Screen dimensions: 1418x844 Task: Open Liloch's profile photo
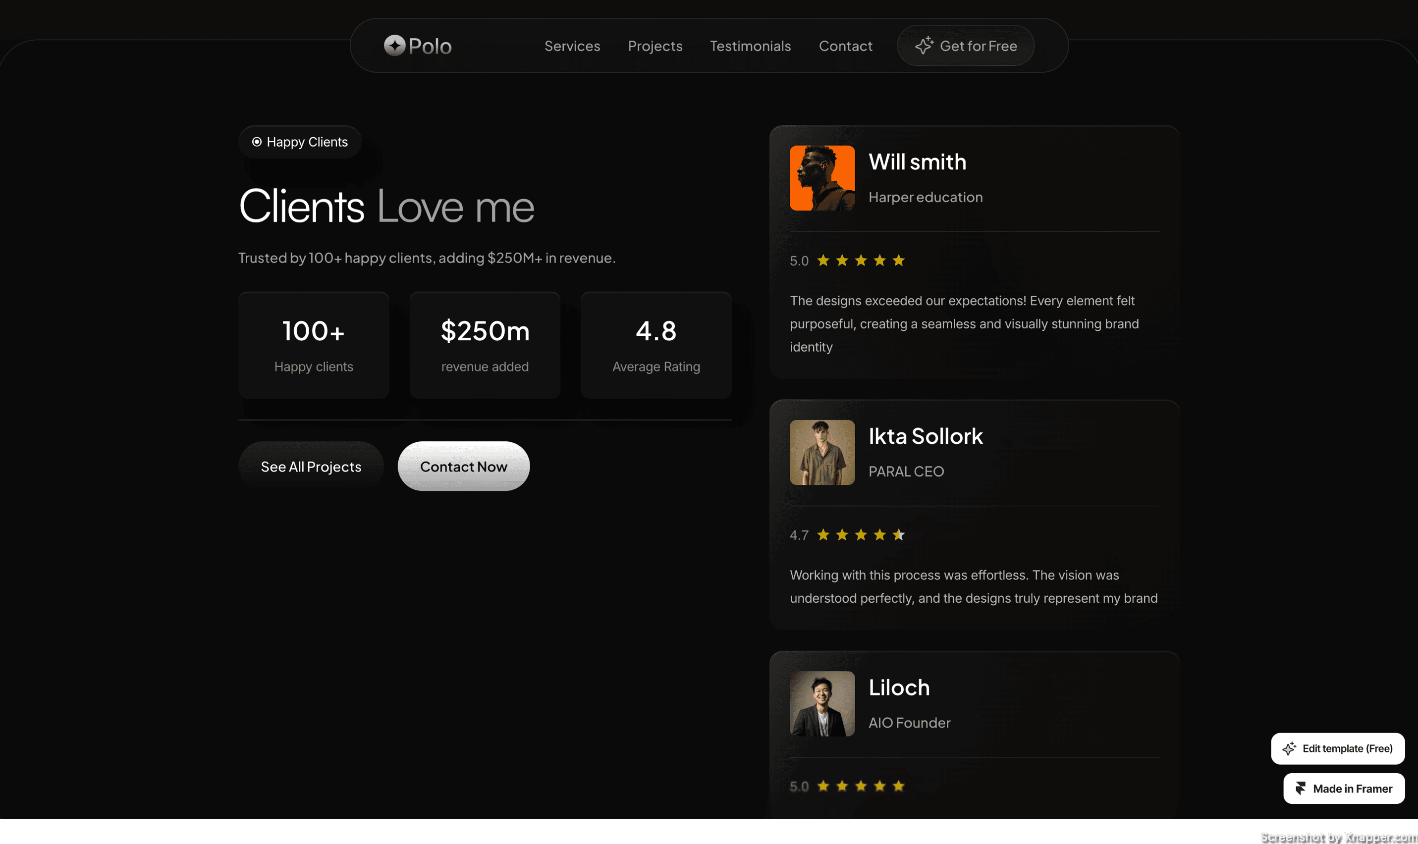822,704
